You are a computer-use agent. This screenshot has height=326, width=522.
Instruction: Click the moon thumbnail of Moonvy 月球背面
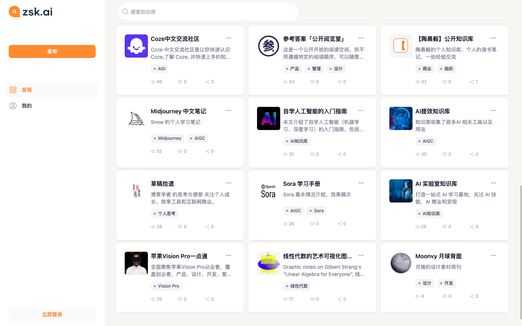(x=401, y=263)
